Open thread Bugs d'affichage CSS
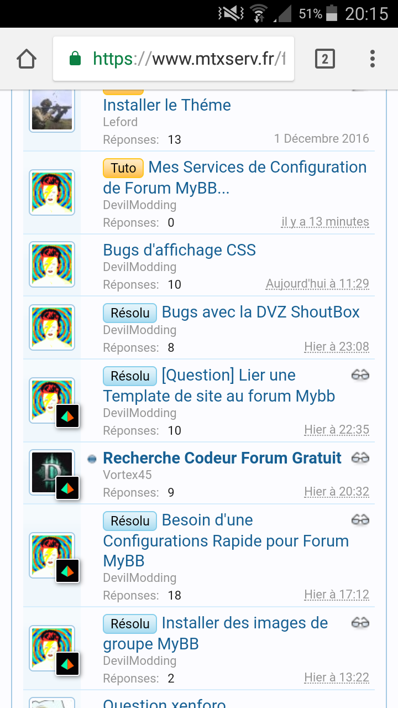398x708 pixels. [180, 250]
